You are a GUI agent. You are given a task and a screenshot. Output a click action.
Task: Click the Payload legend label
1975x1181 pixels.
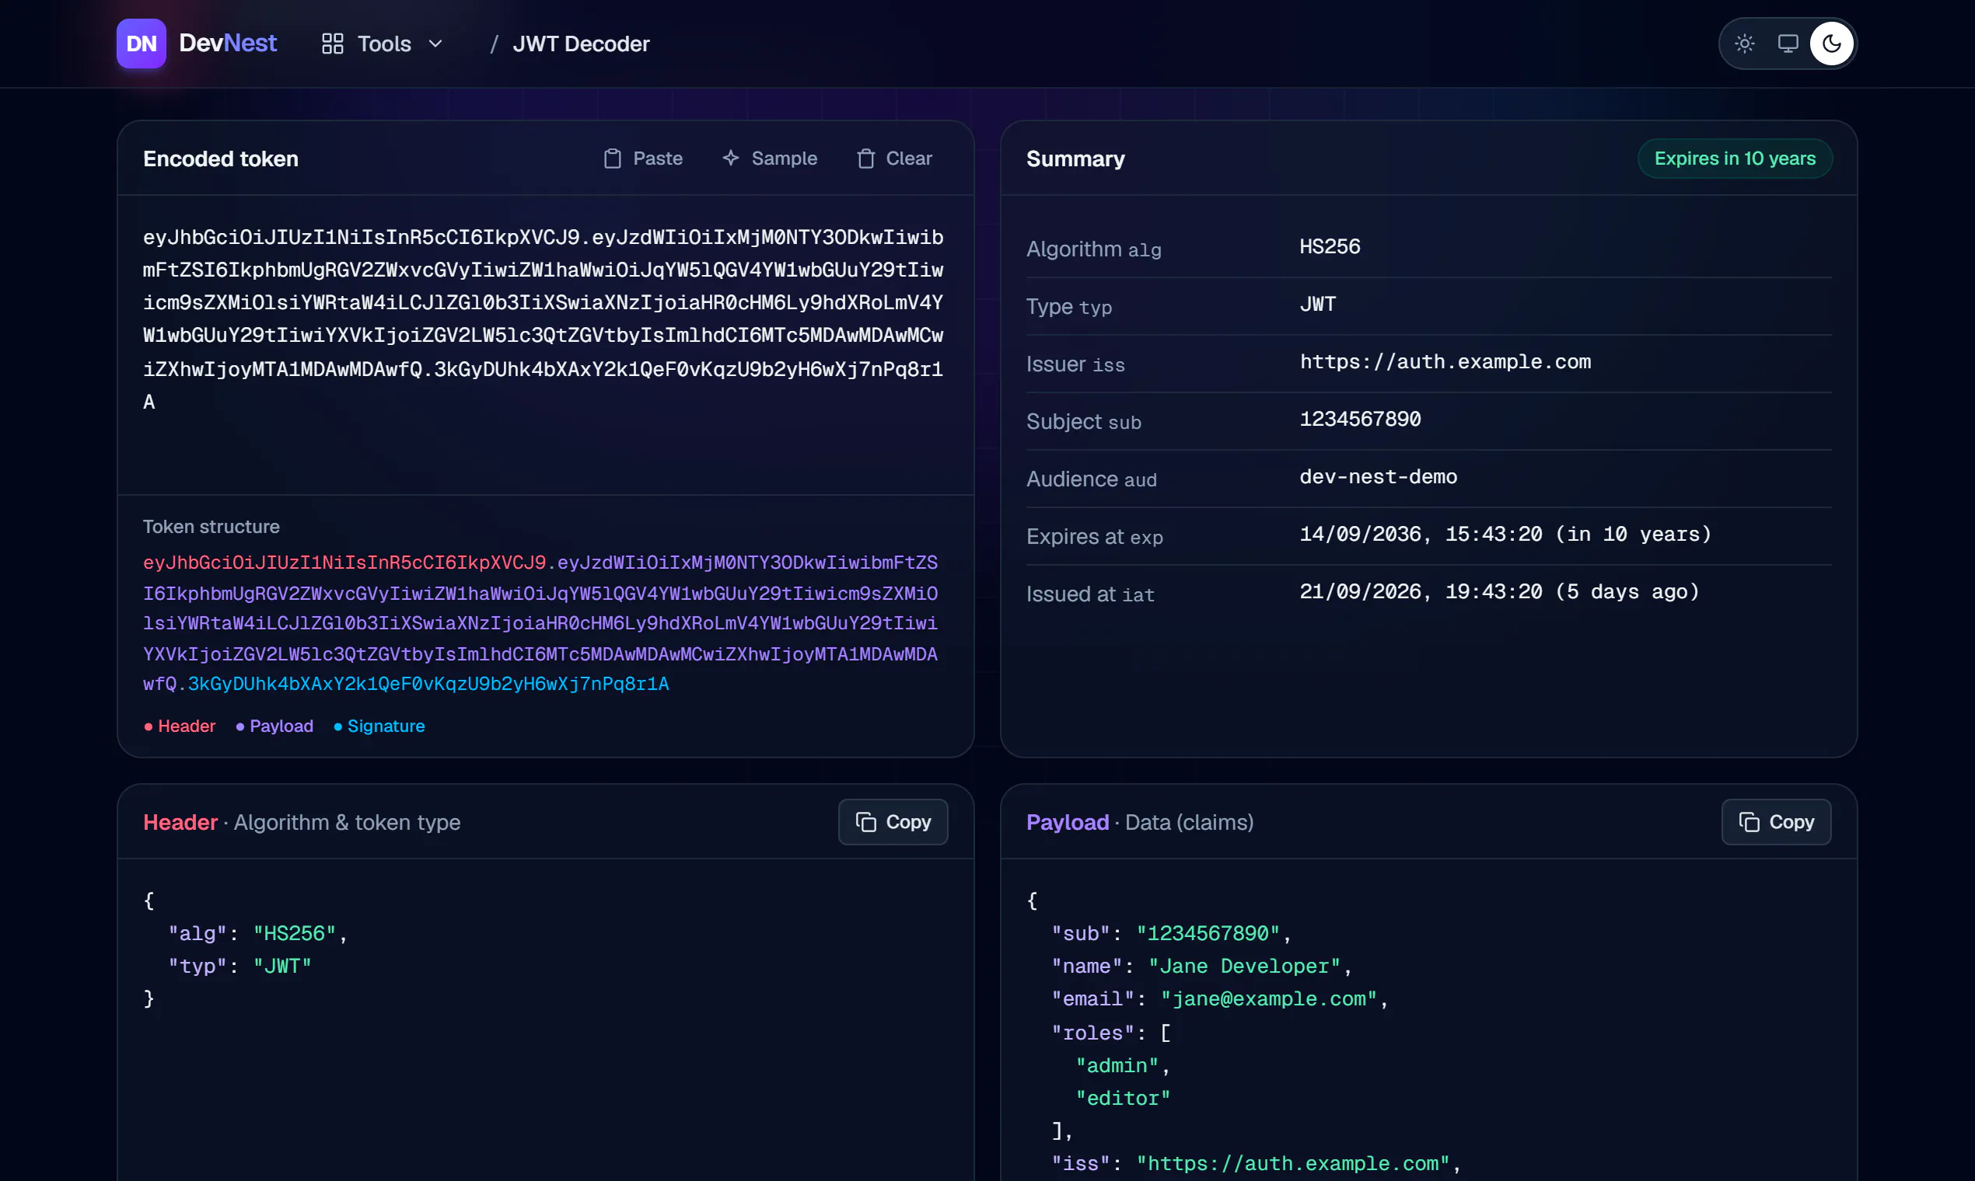tap(281, 726)
